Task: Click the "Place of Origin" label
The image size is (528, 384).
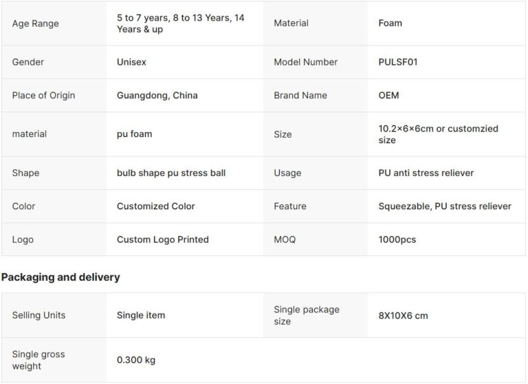Action: point(43,95)
